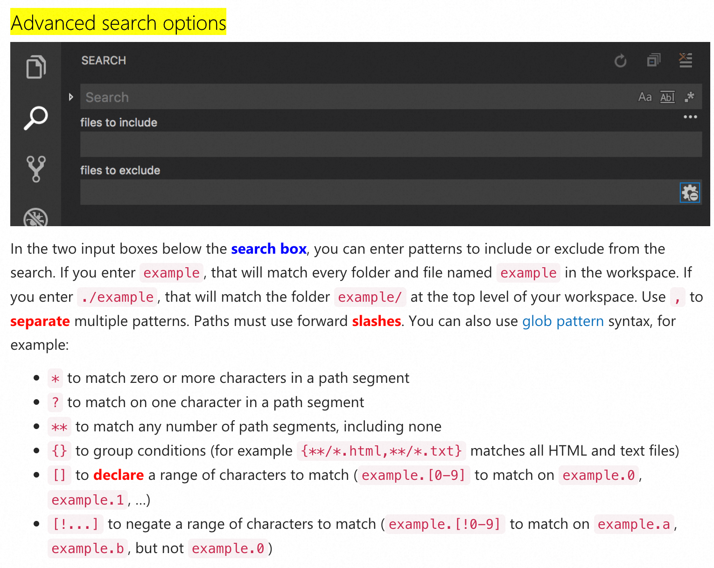The height and width of the screenshot is (568, 714).
Task: Focus the Search input field
Action: pyautogui.click(x=355, y=97)
